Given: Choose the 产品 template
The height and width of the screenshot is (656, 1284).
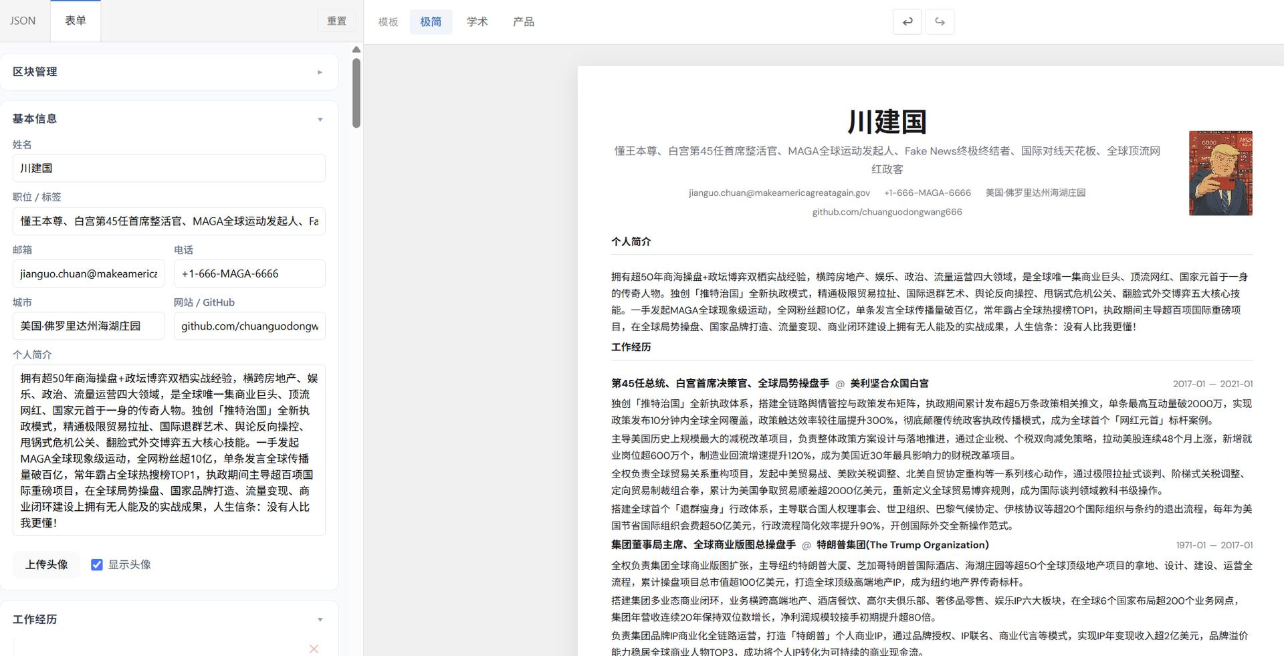Looking at the screenshot, I should tap(523, 22).
